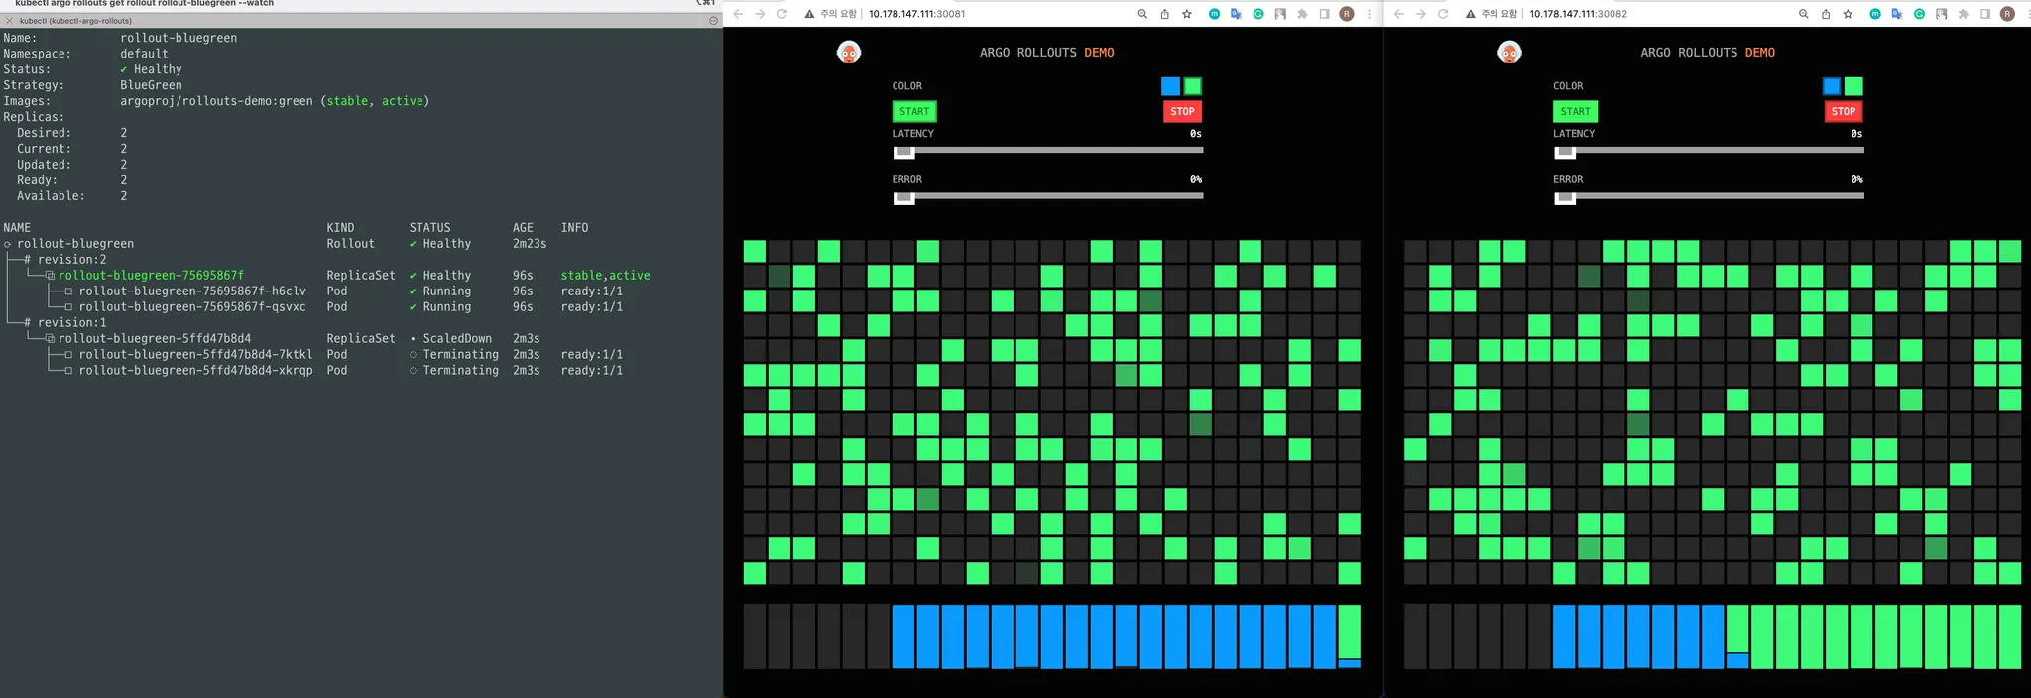
Task: Select the blue color swatch in 30081 demo
Action: [x=1170, y=86]
